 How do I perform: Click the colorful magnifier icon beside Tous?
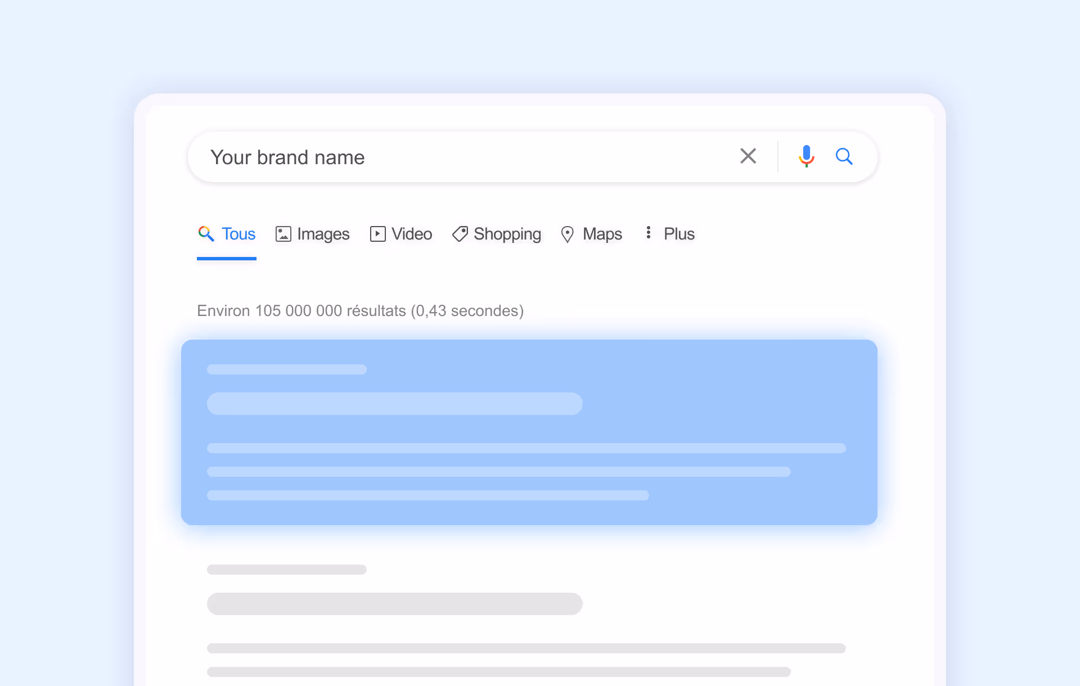[x=206, y=233]
